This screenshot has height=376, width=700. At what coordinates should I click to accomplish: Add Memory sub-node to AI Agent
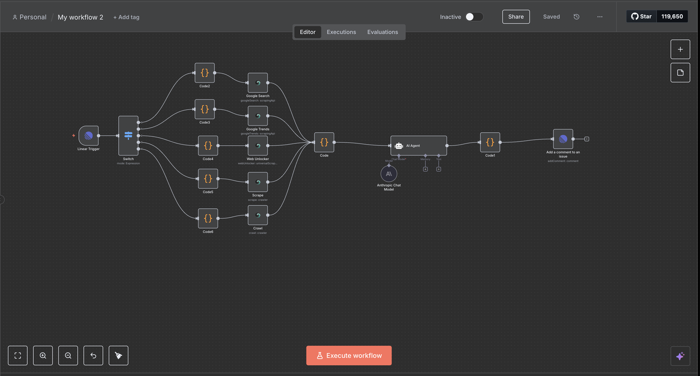[x=425, y=169]
